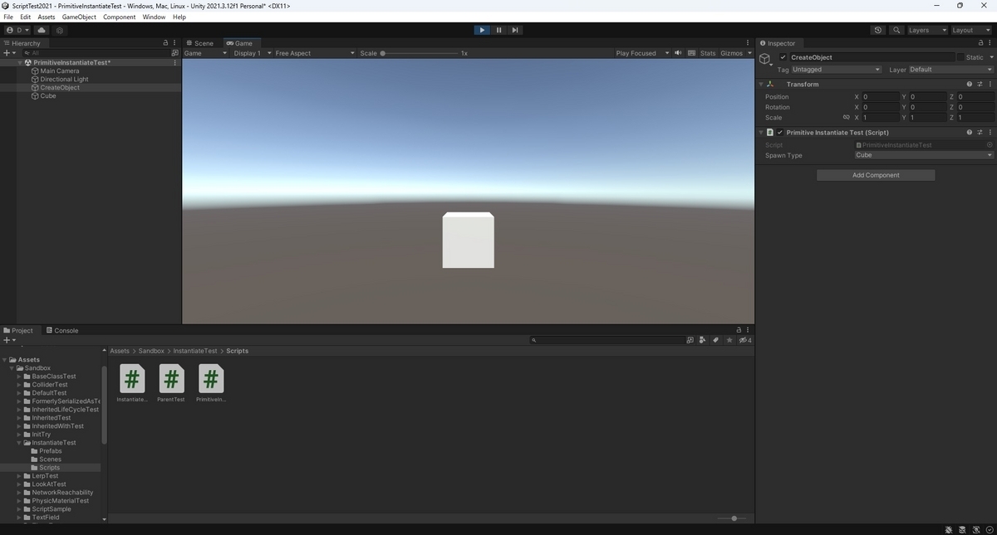The height and width of the screenshot is (535, 997).
Task: Click the Pause button in toolbar
Action: click(x=498, y=30)
